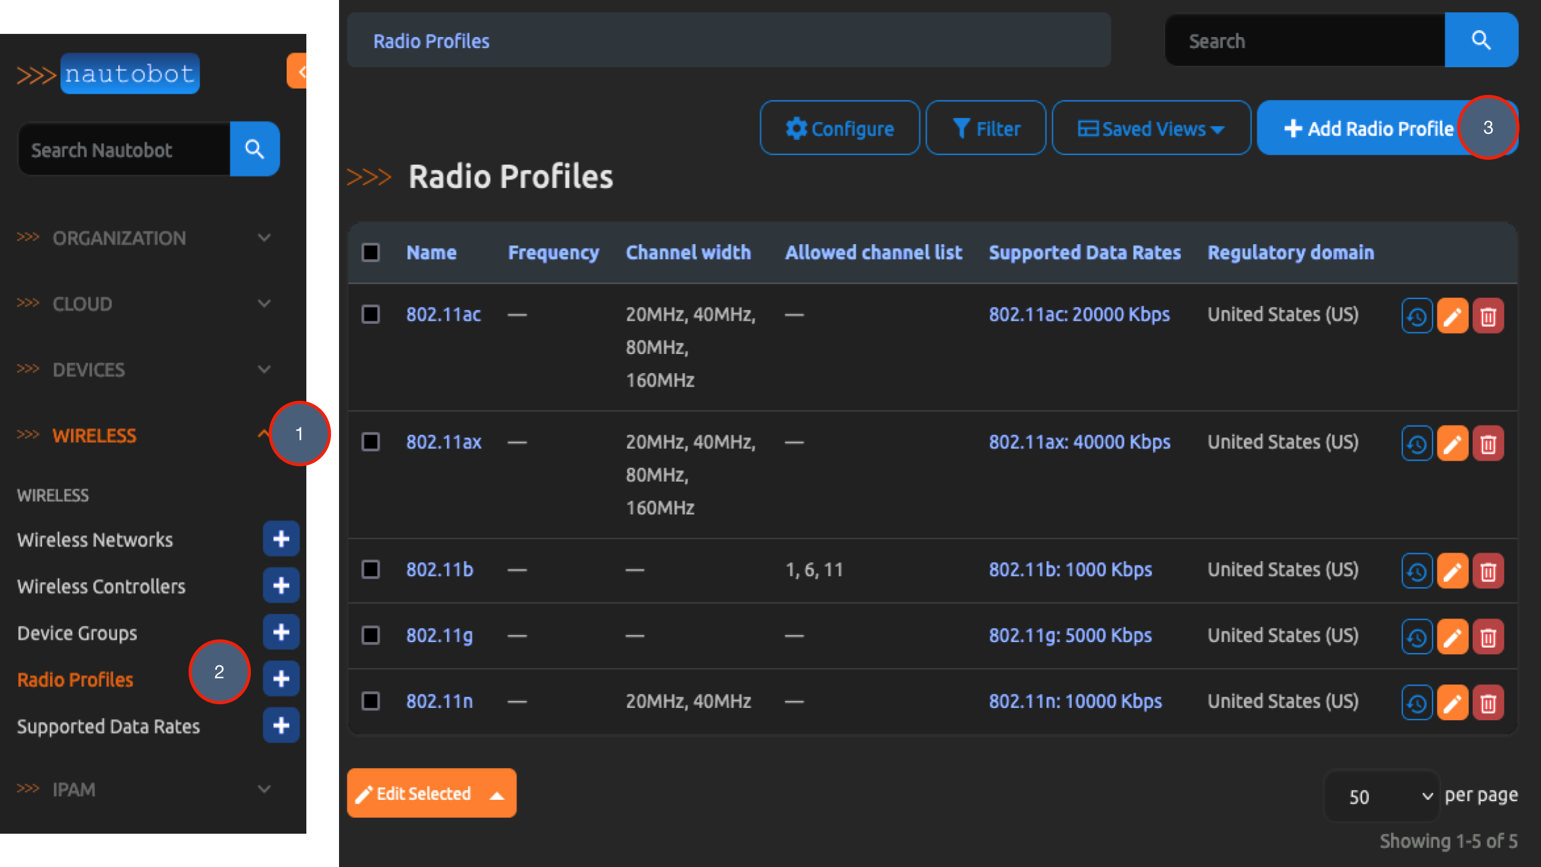The width and height of the screenshot is (1541, 867).
Task: Click the plus icon beside Device Groups
Action: click(281, 631)
